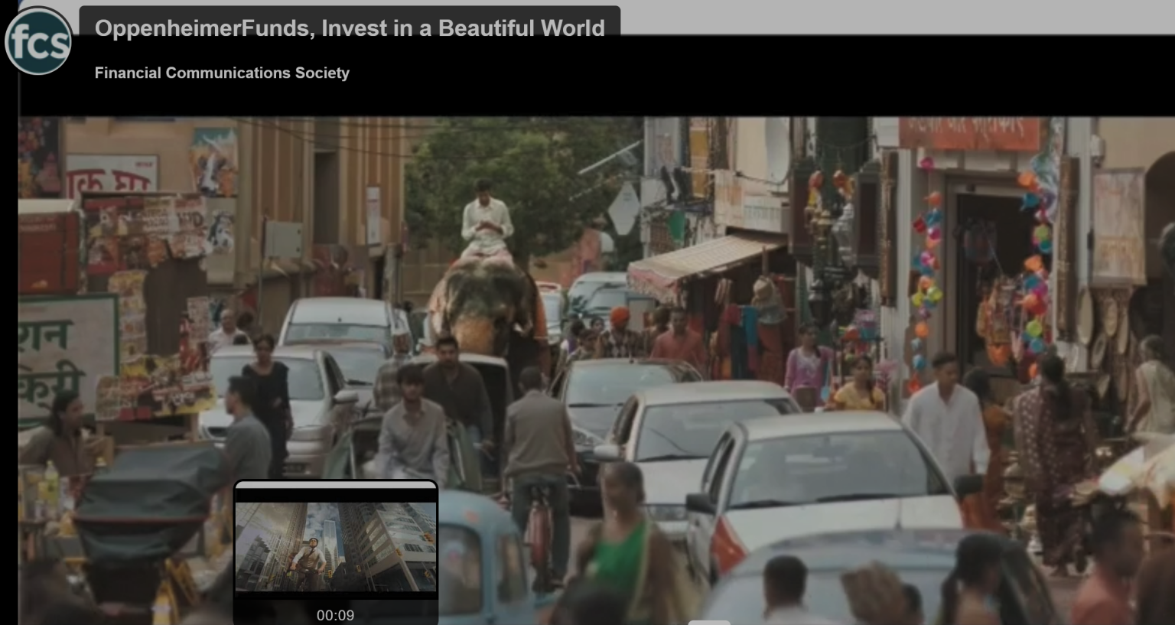
Task: Jump to the 00:09 previewed frame
Action: pos(335,546)
